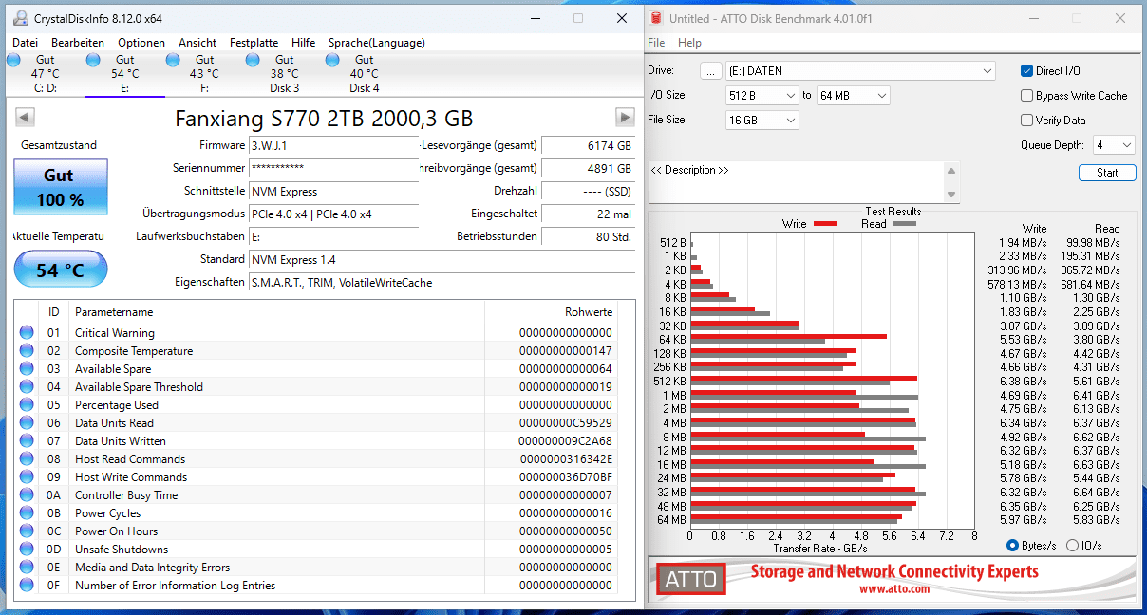1147x615 pixels.
Task: Click the status dot for Data Units Written
Action: pos(27,440)
